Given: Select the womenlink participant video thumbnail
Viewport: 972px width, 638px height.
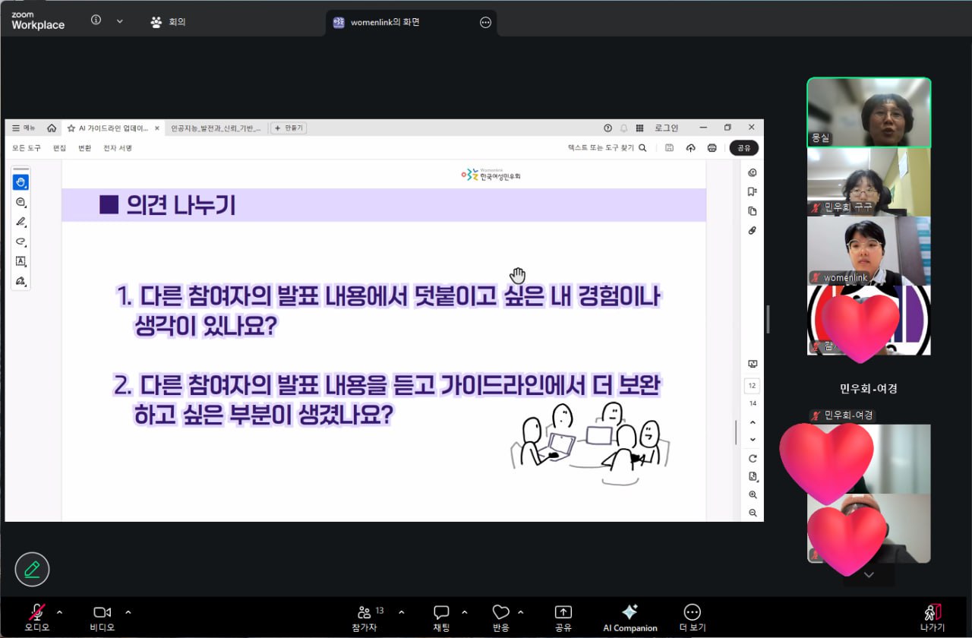Looking at the screenshot, I should [869, 251].
